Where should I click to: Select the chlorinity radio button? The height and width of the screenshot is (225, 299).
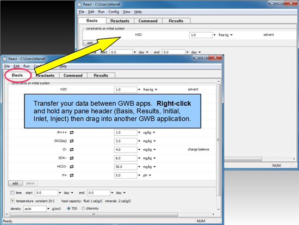83,208
